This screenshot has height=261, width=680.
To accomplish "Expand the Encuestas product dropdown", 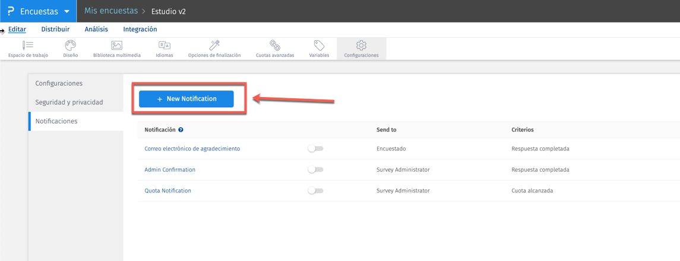I will pyautogui.click(x=67, y=11).
